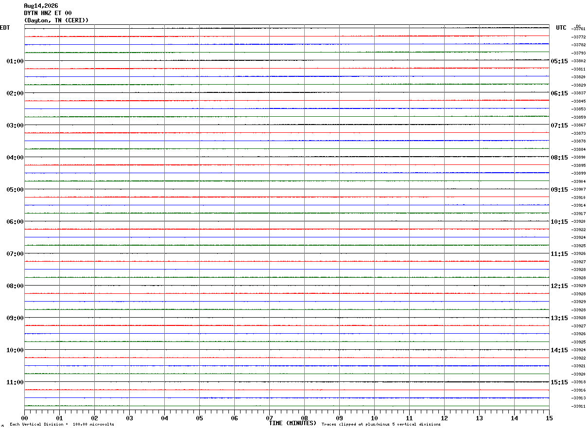The width and height of the screenshot is (588, 431).
Task: Click the TIME (MINUTES) axis title
Action: point(293,423)
